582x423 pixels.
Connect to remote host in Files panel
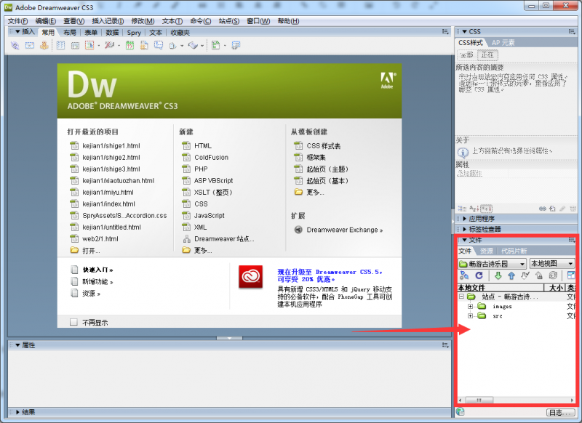click(464, 275)
